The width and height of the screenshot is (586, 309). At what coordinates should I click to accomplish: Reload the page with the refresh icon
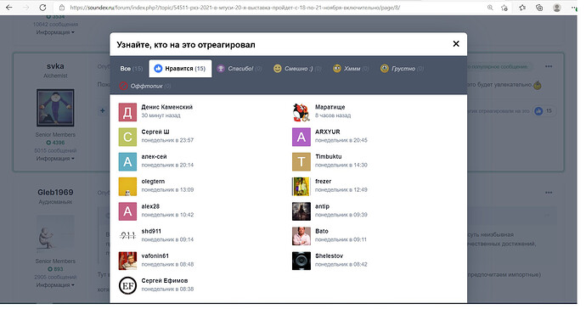pos(42,8)
